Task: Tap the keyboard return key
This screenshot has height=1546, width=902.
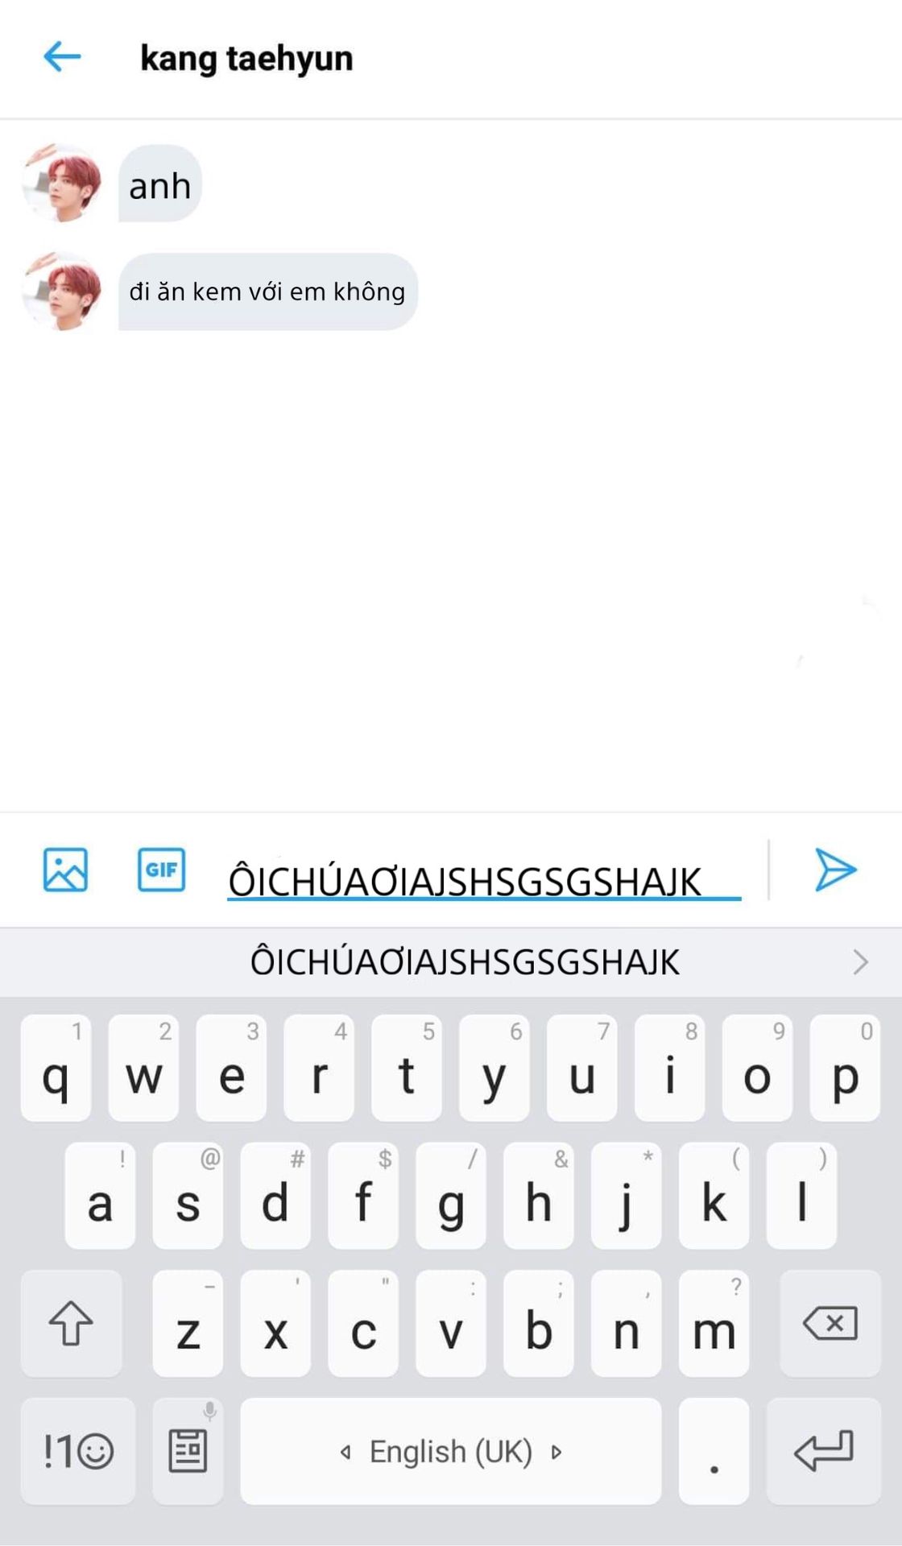Action: 824,1451
